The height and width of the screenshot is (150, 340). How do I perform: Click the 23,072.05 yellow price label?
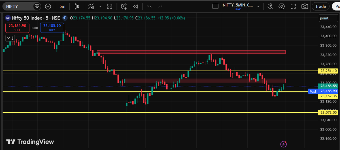point(328,112)
